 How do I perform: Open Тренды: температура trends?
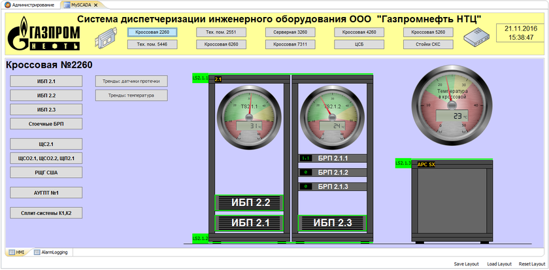click(x=131, y=95)
